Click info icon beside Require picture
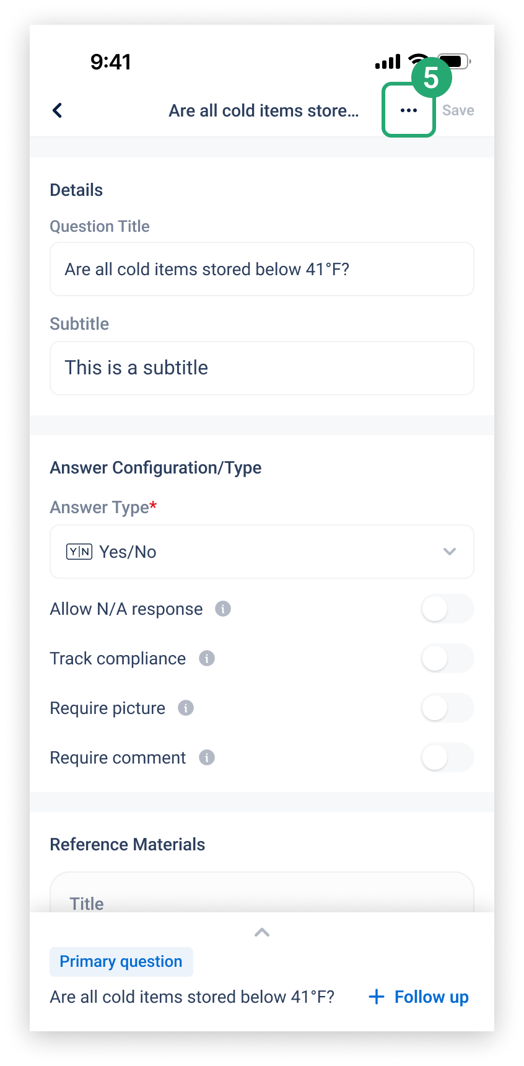Screen dimensions: 524x1066 [186, 708]
